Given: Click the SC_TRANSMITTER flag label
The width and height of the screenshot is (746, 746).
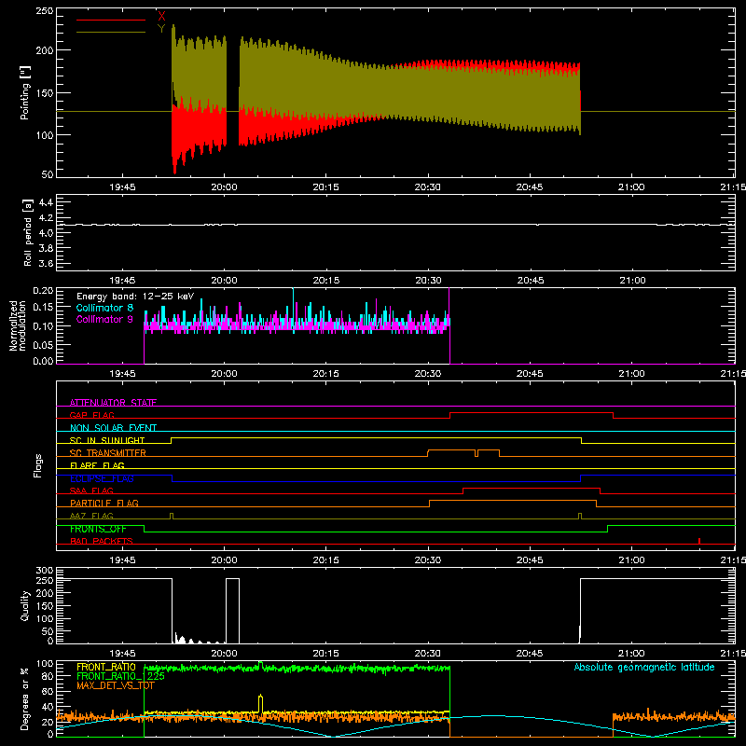Looking at the screenshot, I should coord(108,453).
